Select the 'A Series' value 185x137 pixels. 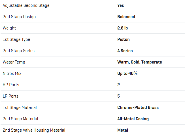tap(125, 51)
